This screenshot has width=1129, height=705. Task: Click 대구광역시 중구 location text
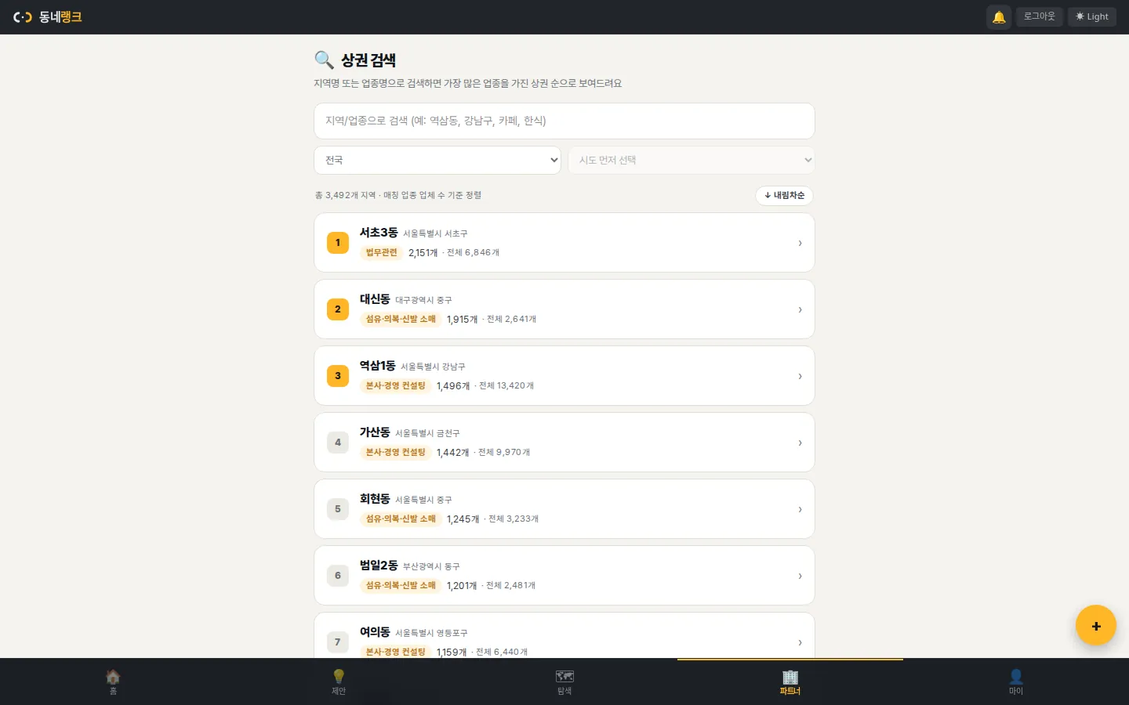point(423,300)
